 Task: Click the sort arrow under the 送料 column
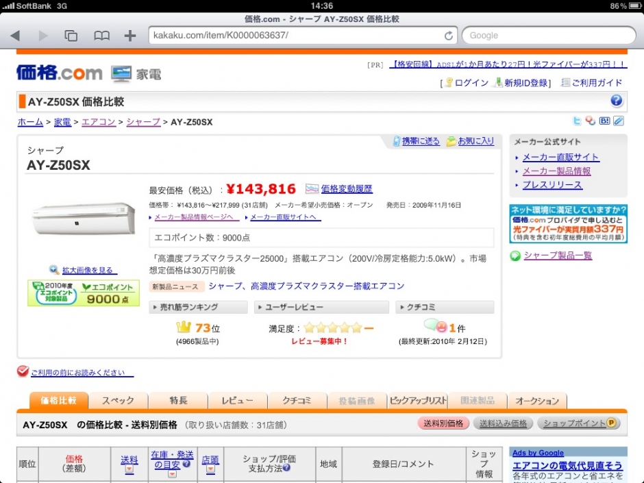point(129,471)
